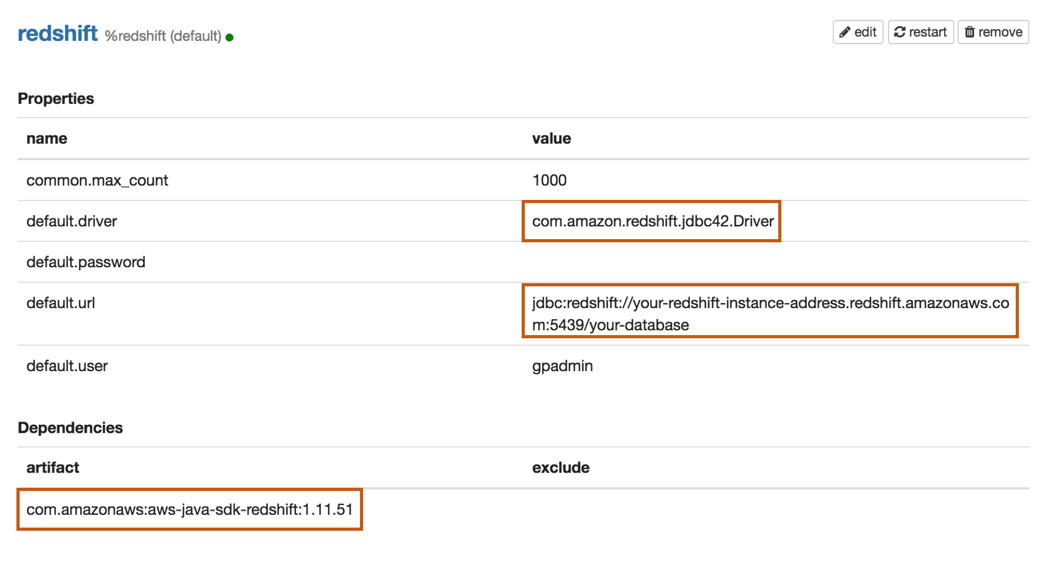Select the default.driver property name
This screenshot has height=570, width=1047.
pos(72,221)
